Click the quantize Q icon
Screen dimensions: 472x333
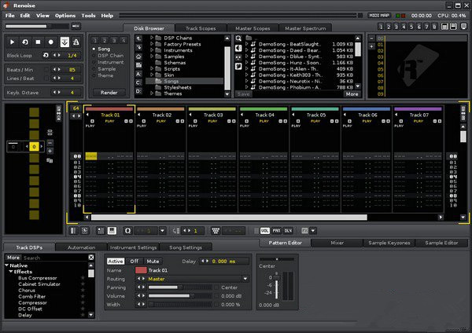pyautogui.click(x=127, y=230)
